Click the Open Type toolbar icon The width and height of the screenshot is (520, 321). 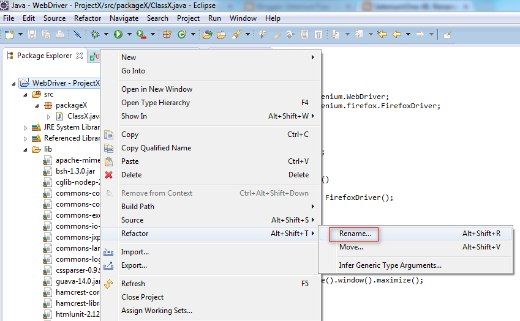point(208,34)
